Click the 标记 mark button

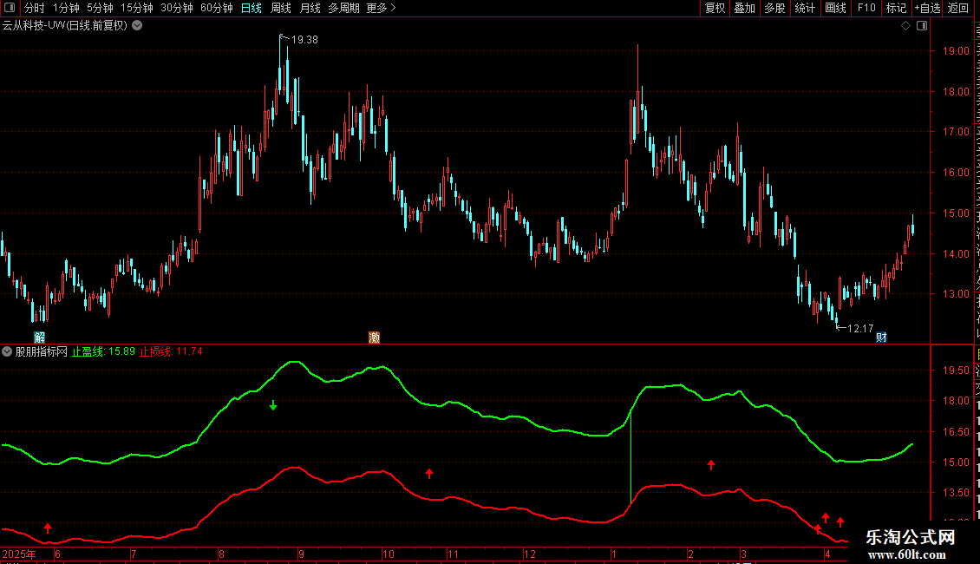coord(896,8)
